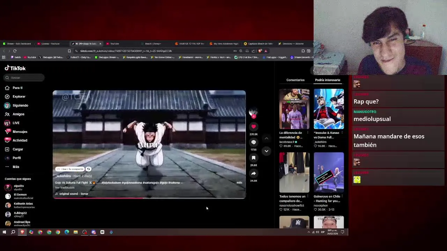
Task: Expand the video description with más
Action: pos(239,183)
